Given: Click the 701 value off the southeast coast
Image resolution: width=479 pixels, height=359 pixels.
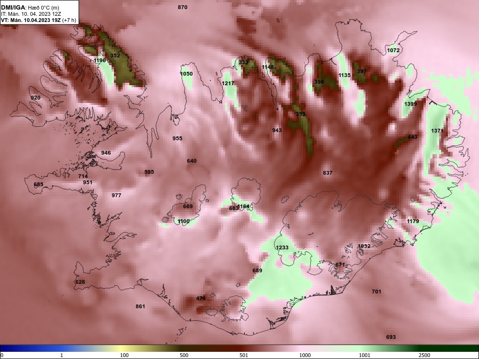Looking at the screenshot, I should (x=376, y=292).
